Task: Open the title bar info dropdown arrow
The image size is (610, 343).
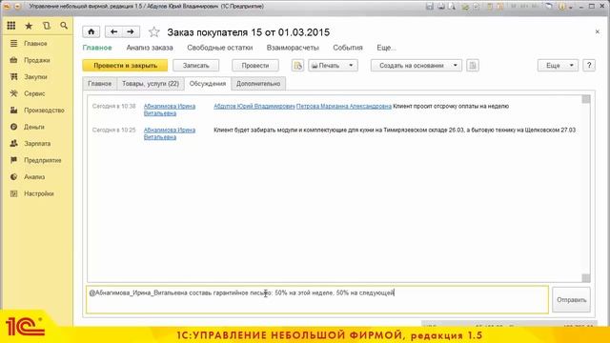Action: [x=571, y=7]
